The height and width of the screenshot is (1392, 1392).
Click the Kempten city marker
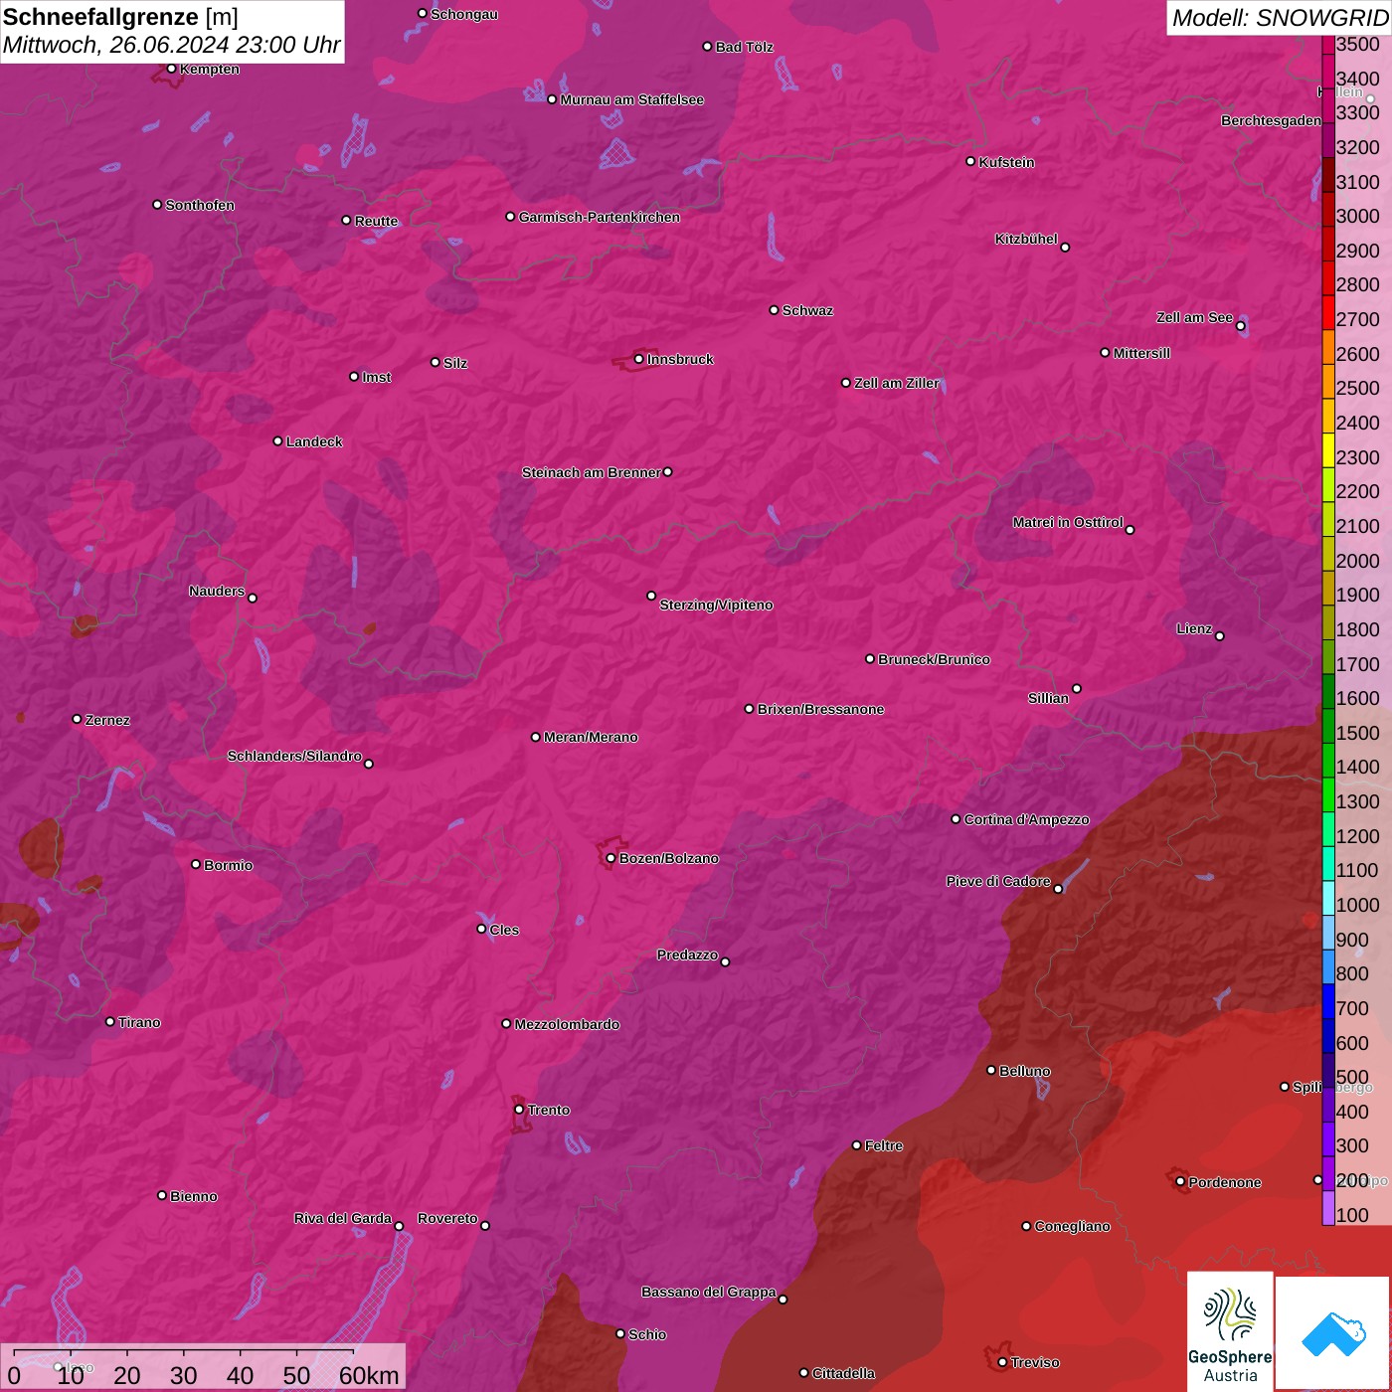(x=172, y=69)
